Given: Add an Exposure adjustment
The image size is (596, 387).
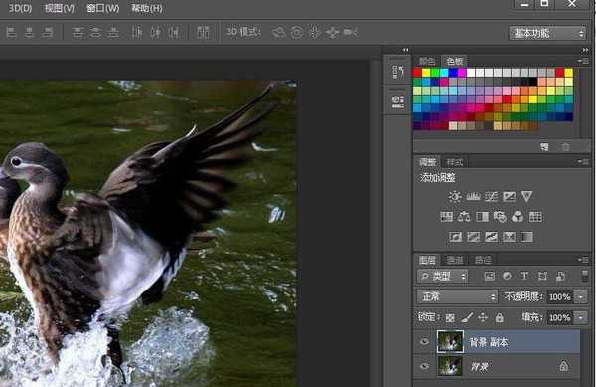Looking at the screenshot, I should [509, 196].
